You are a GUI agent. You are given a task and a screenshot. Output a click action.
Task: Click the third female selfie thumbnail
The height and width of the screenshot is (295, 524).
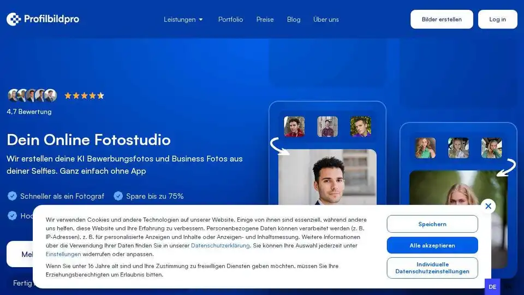[x=492, y=148]
